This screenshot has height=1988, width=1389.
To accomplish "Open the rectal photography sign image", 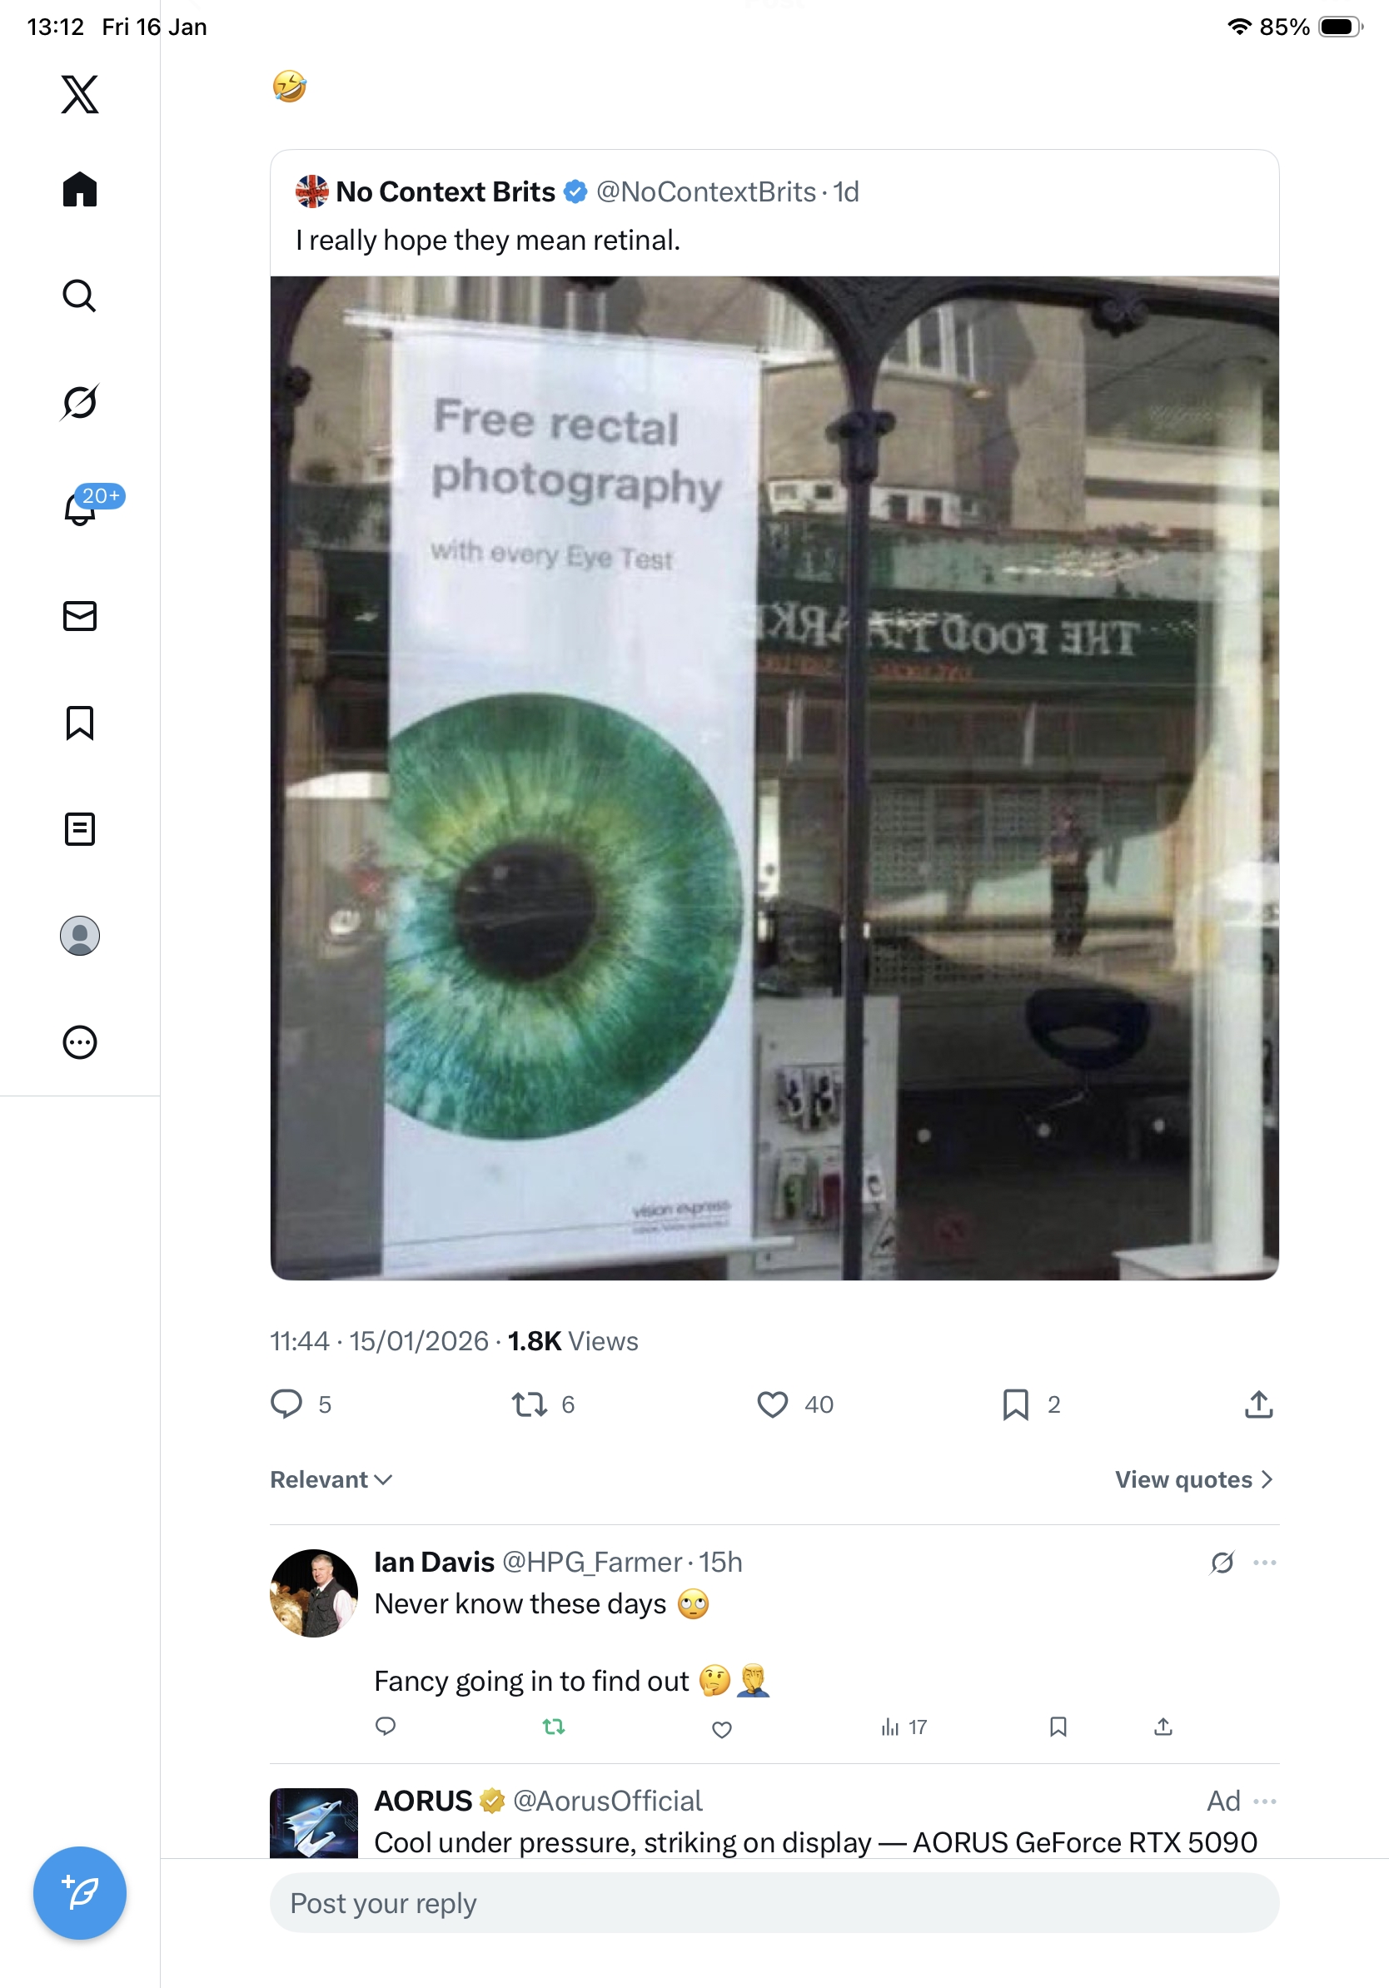I will (x=774, y=778).
